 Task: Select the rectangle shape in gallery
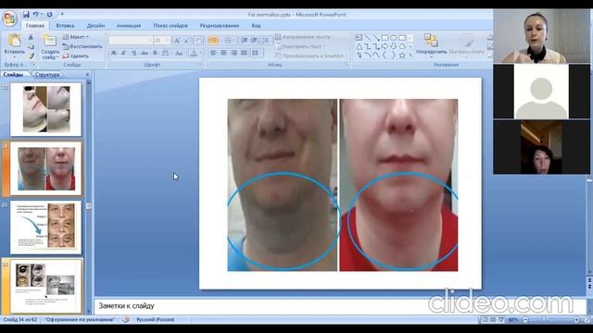click(385, 37)
